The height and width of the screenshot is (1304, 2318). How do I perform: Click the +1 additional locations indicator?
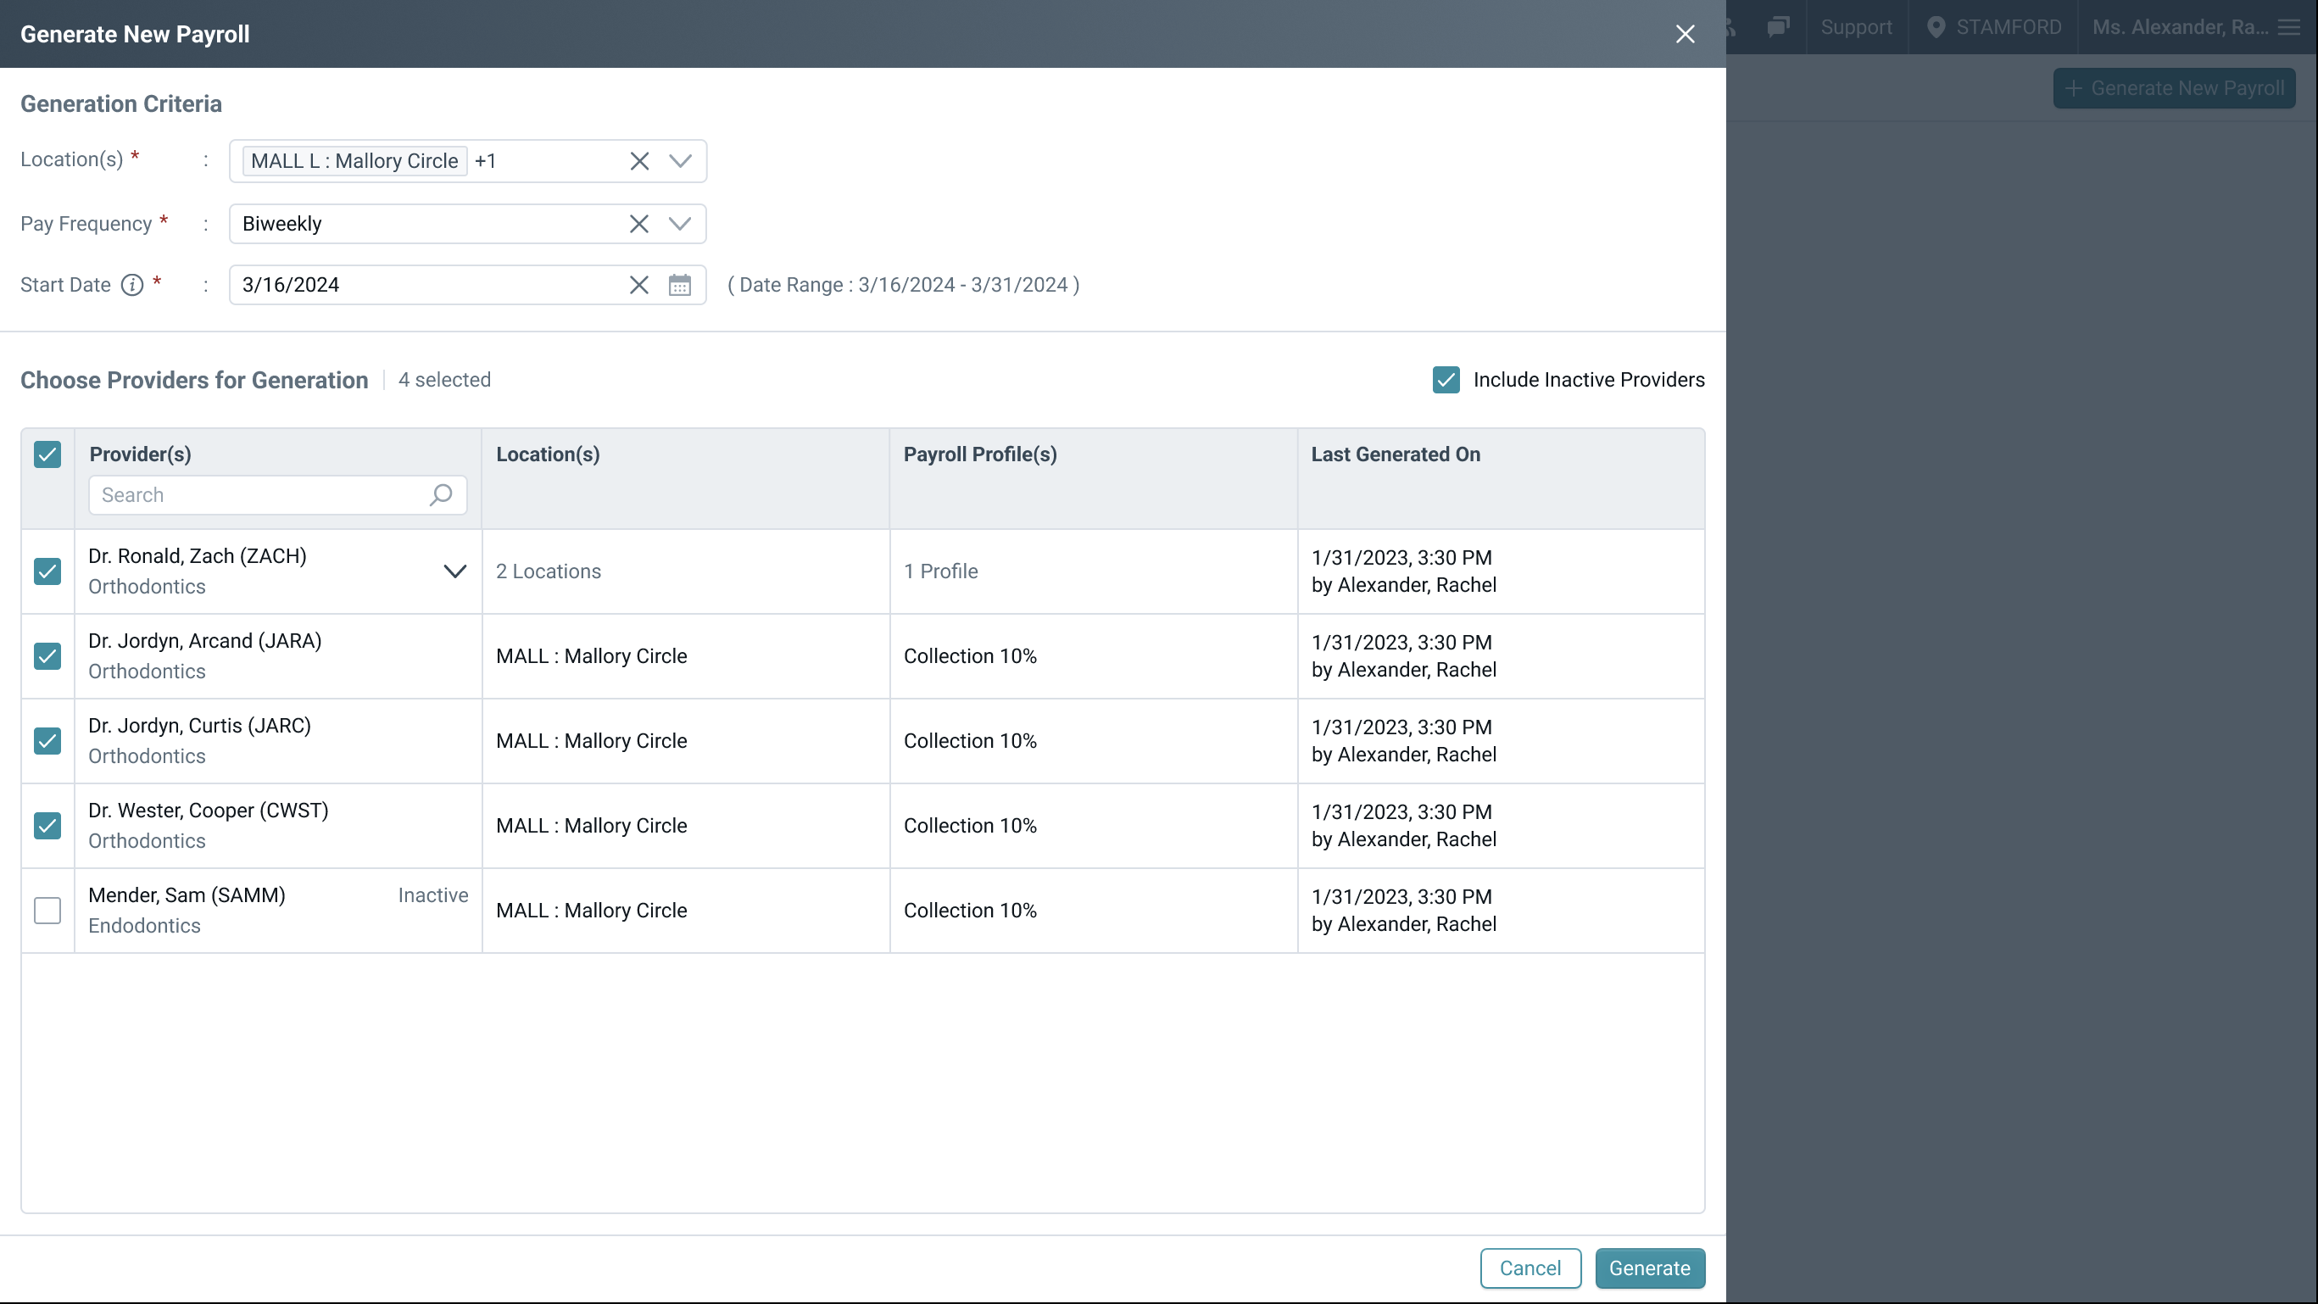pyautogui.click(x=486, y=161)
